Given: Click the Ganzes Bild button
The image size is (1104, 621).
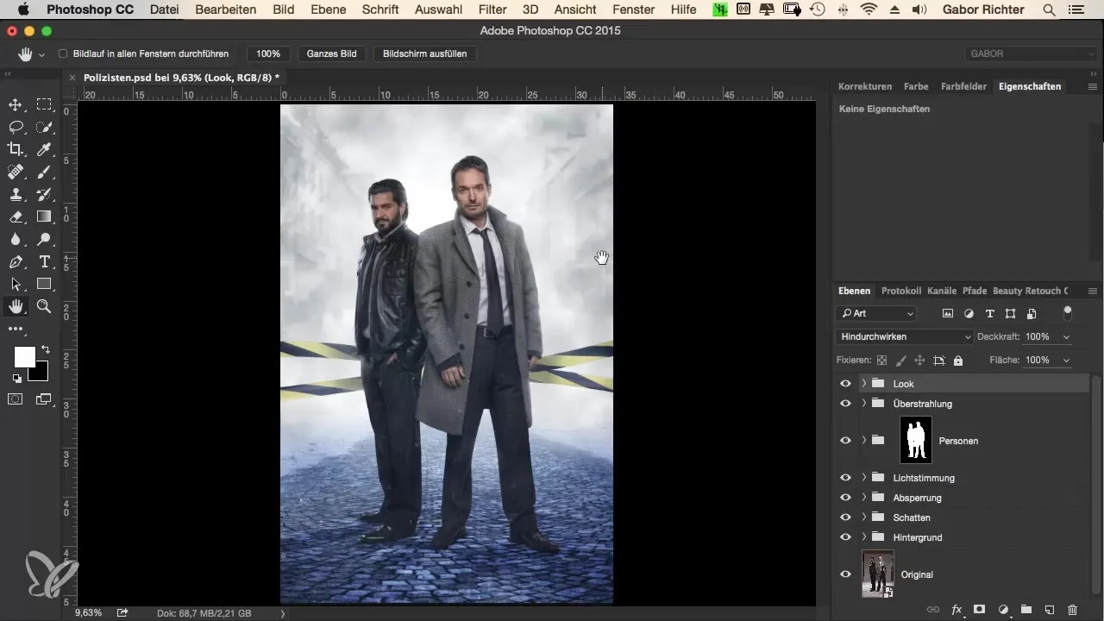Looking at the screenshot, I should (332, 53).
